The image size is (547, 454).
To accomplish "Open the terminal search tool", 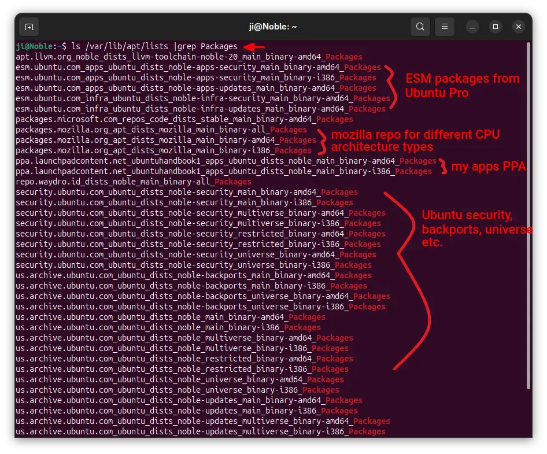I will tap(420, 27).
